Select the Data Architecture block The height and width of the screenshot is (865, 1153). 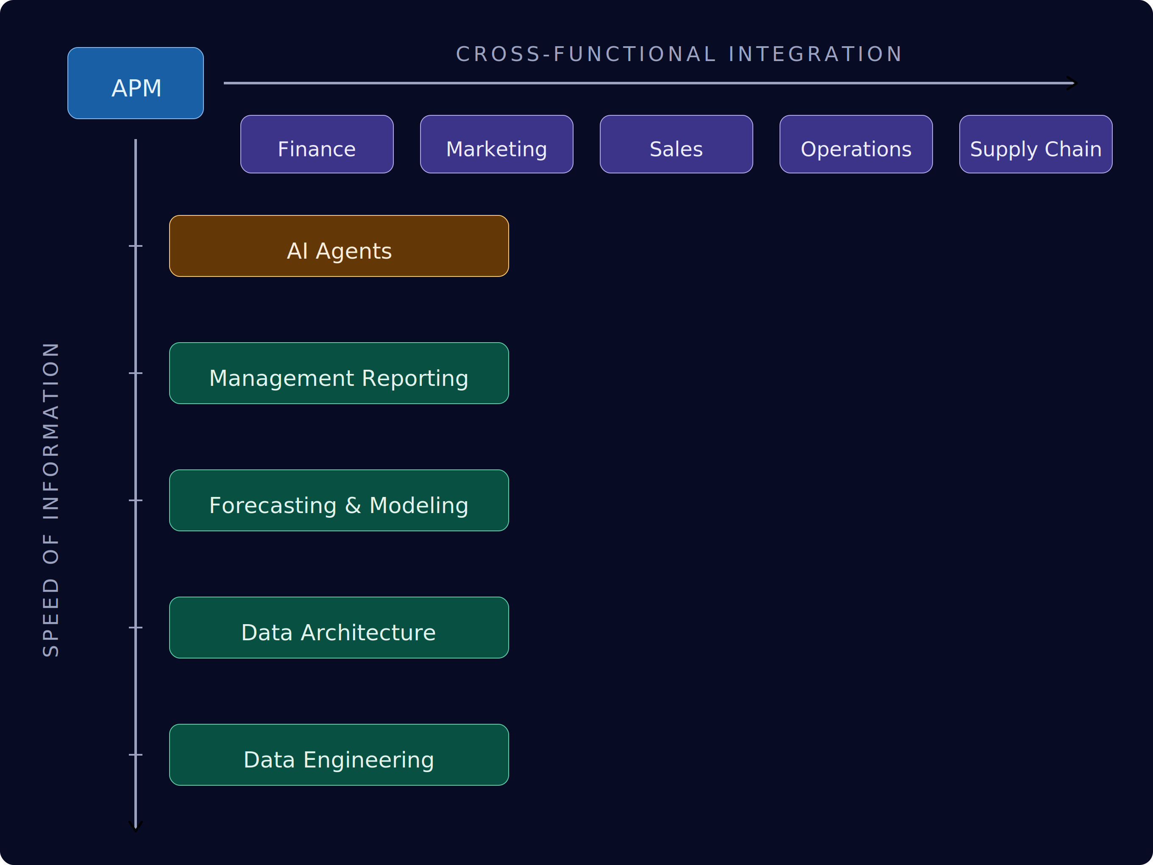(339, 628)
